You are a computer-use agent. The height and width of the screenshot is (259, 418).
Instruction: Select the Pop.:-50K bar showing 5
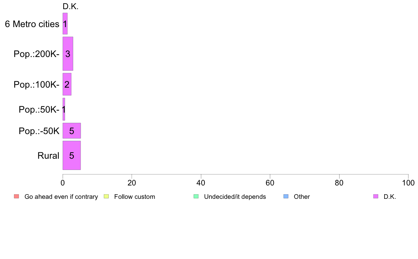coord(72,131)
